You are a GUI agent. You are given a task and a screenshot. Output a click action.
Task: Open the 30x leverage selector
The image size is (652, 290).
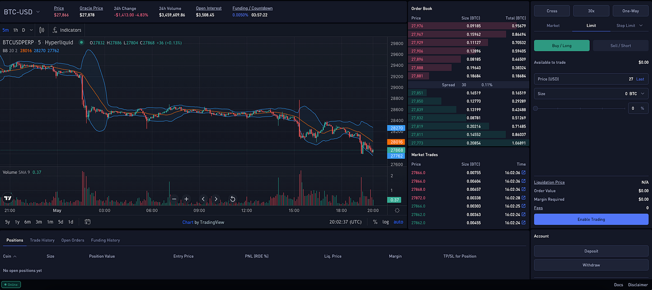coord(591,11)
